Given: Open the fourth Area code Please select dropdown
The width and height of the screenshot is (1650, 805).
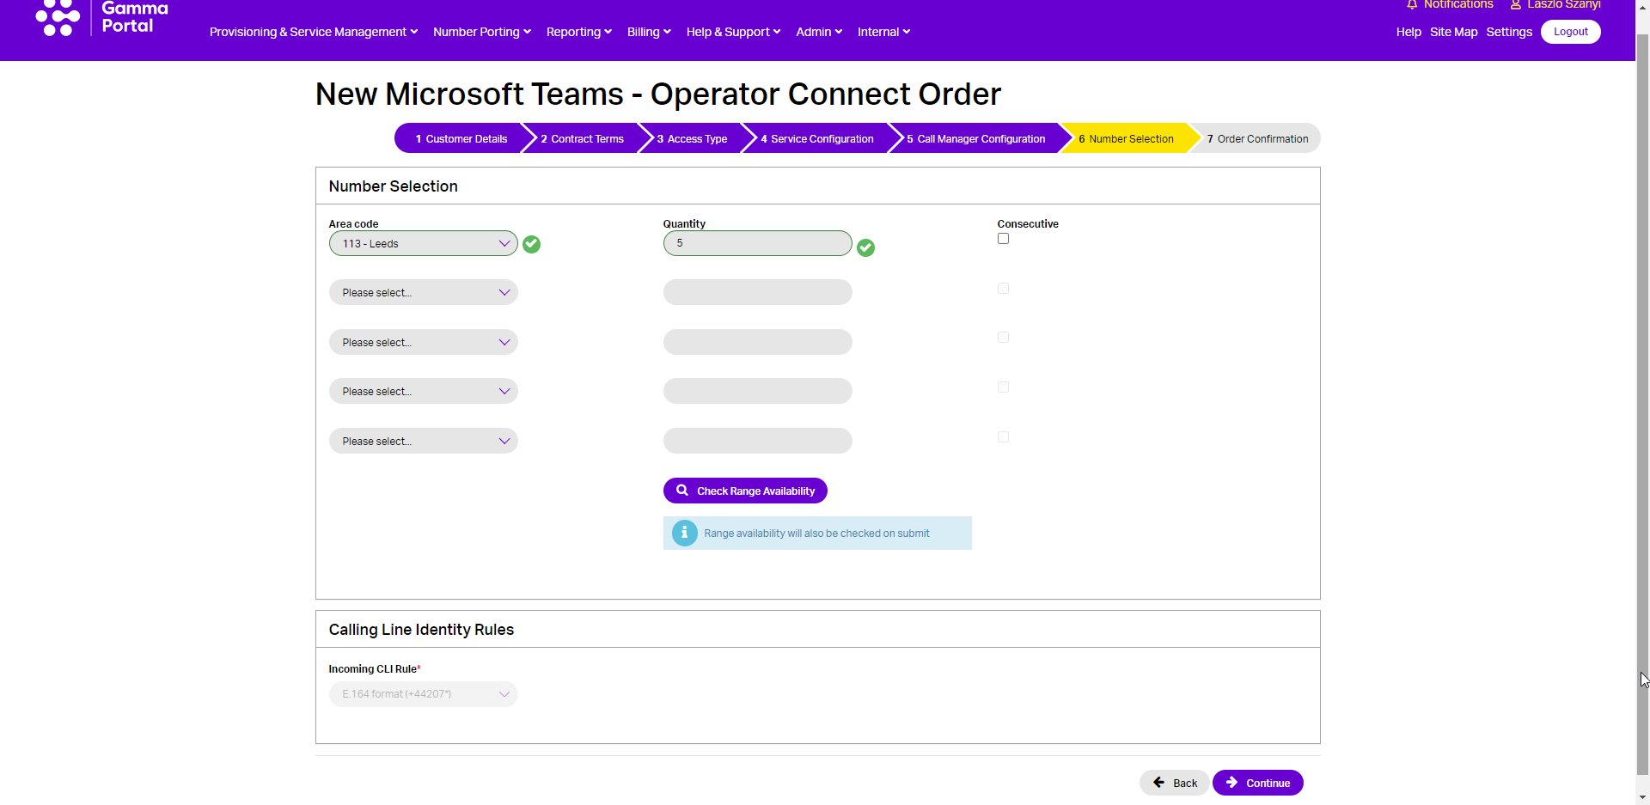Looking at the screenshot, I should click(424, 391).
